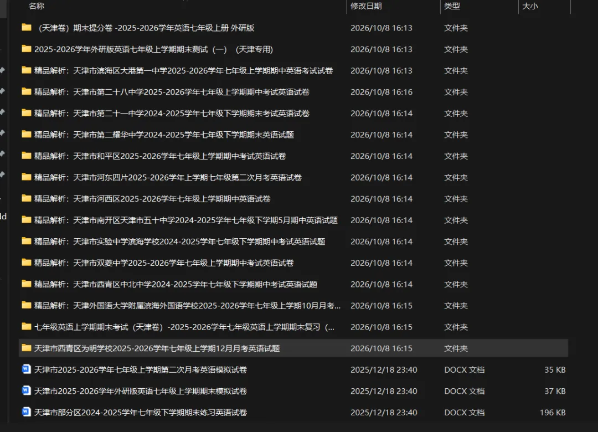Click folder icon of 西青区中北中学 期中考试英语试题
Viewport: 598px width, 432px height.
click(27, 284)
